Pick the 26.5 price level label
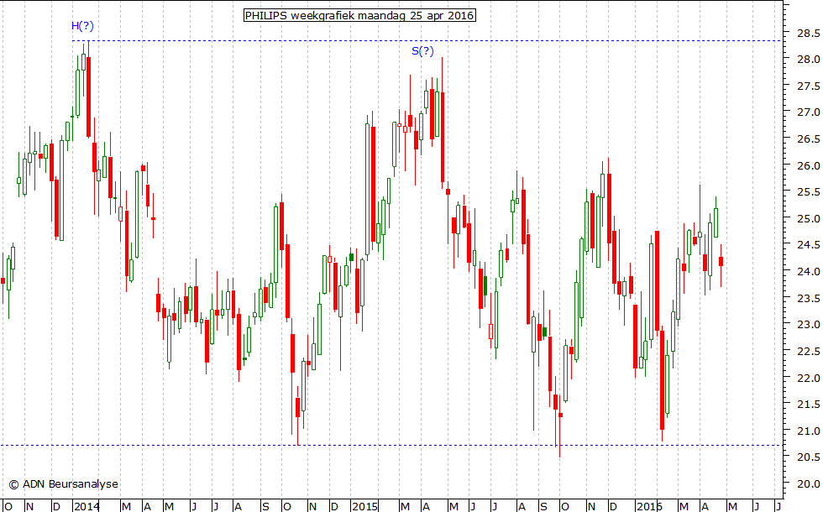 pos(808,139)
